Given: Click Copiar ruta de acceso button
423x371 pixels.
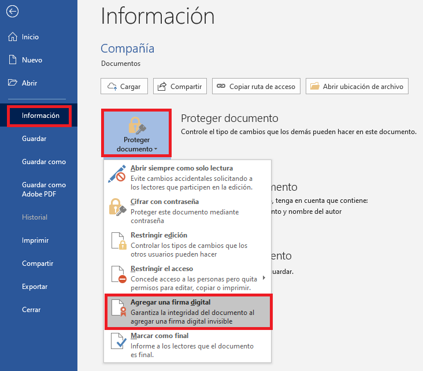Looking at the screenshot, I should coord(255,87).
